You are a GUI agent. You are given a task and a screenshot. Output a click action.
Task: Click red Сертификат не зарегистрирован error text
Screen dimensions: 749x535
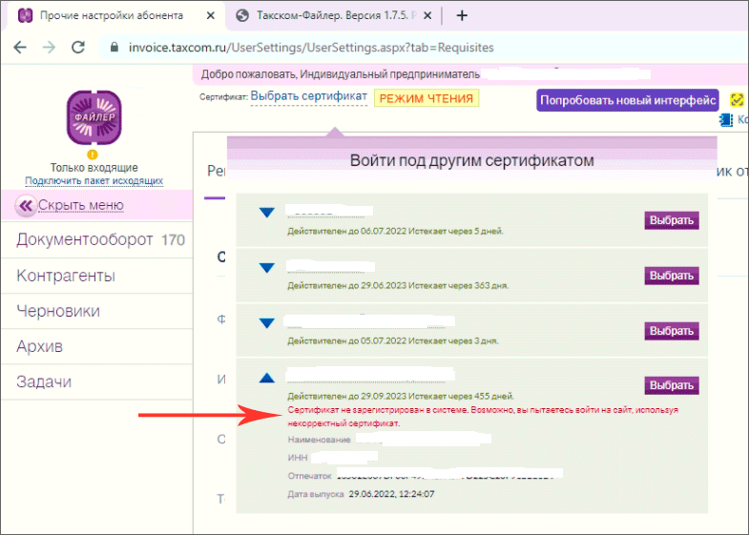[x=483, y=417]
